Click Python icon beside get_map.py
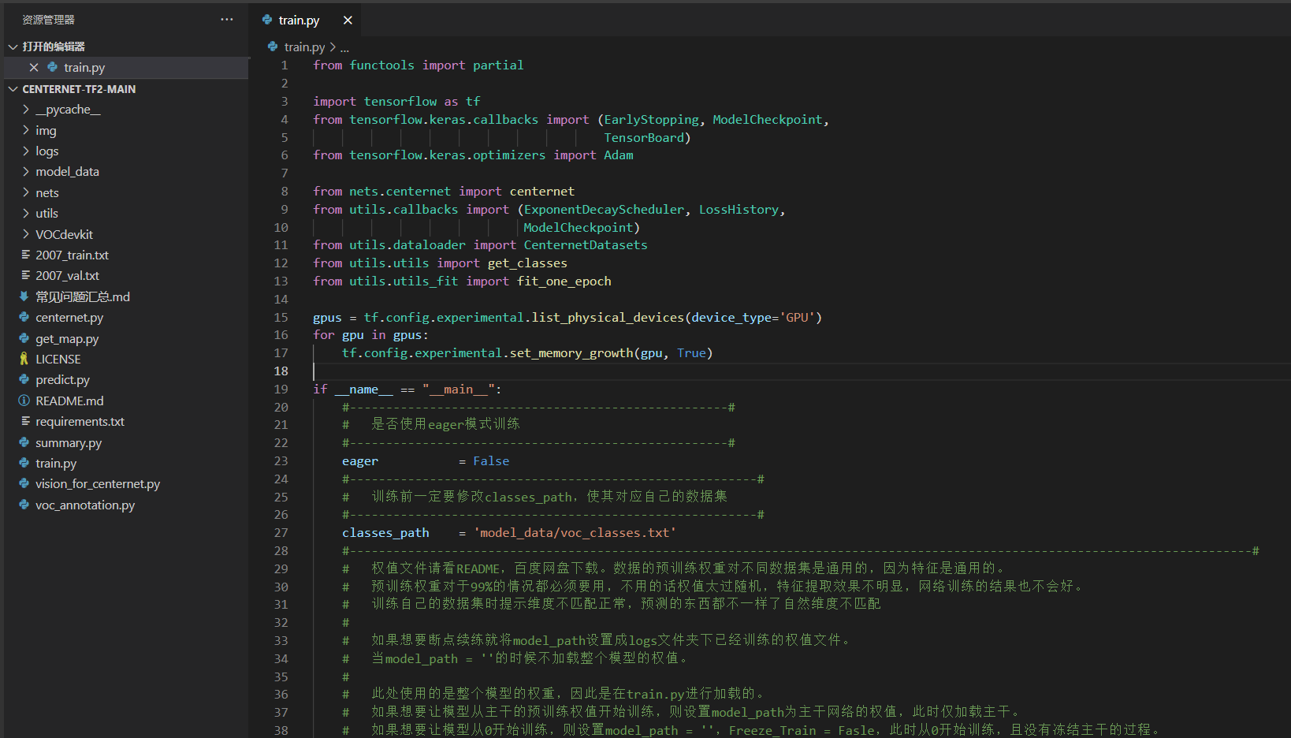The width and height of the screenshot is (1291, 738). point(24,337)
